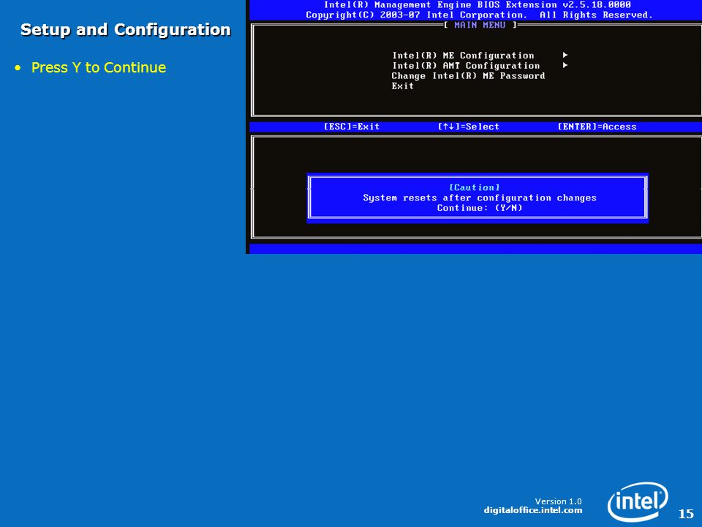Image resolution: width=702 pixels, height=527 pixels.
Task: Click the Intel Corporation copyright line
Action: tap(479, 15)
